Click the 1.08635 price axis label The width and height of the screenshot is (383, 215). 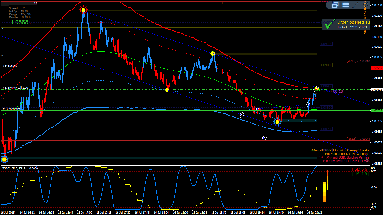[x=376, y=142]
